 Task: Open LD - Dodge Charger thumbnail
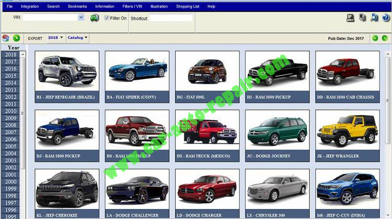point(207,193)
